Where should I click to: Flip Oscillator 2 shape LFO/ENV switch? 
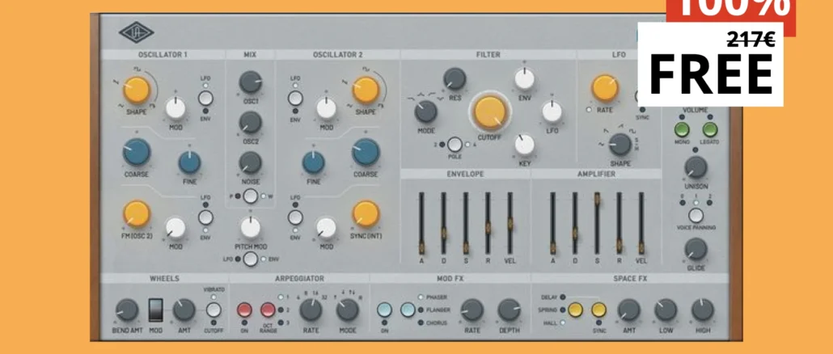295,98
